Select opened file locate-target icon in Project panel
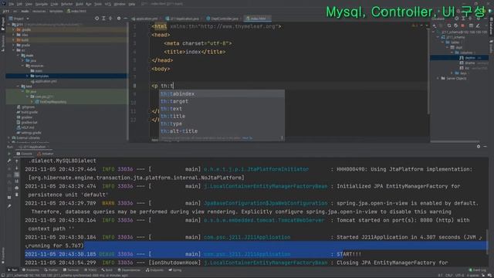This screenshot has width=494, height=278. (x=96, y=19)
